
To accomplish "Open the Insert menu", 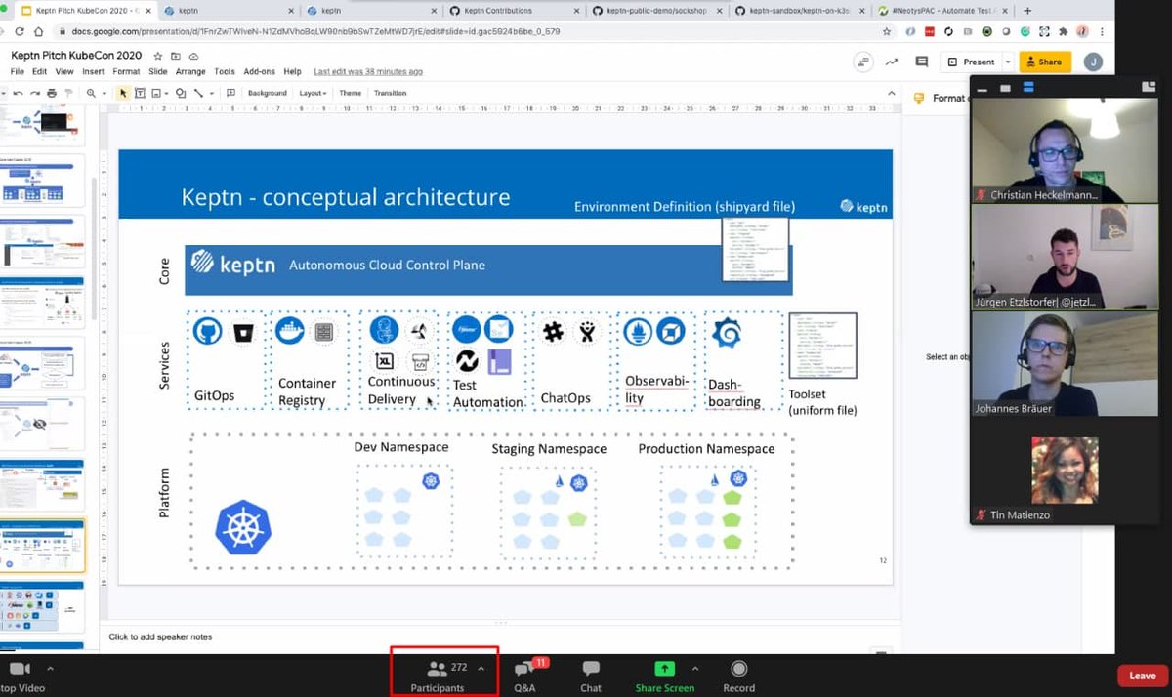I will tap(93, 71).
